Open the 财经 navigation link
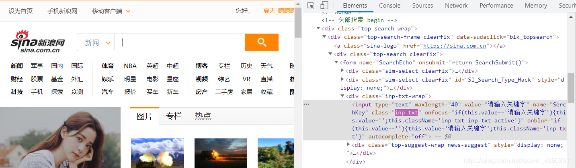The height and width of the screenshot is (168, 576). tap(17, 79)
